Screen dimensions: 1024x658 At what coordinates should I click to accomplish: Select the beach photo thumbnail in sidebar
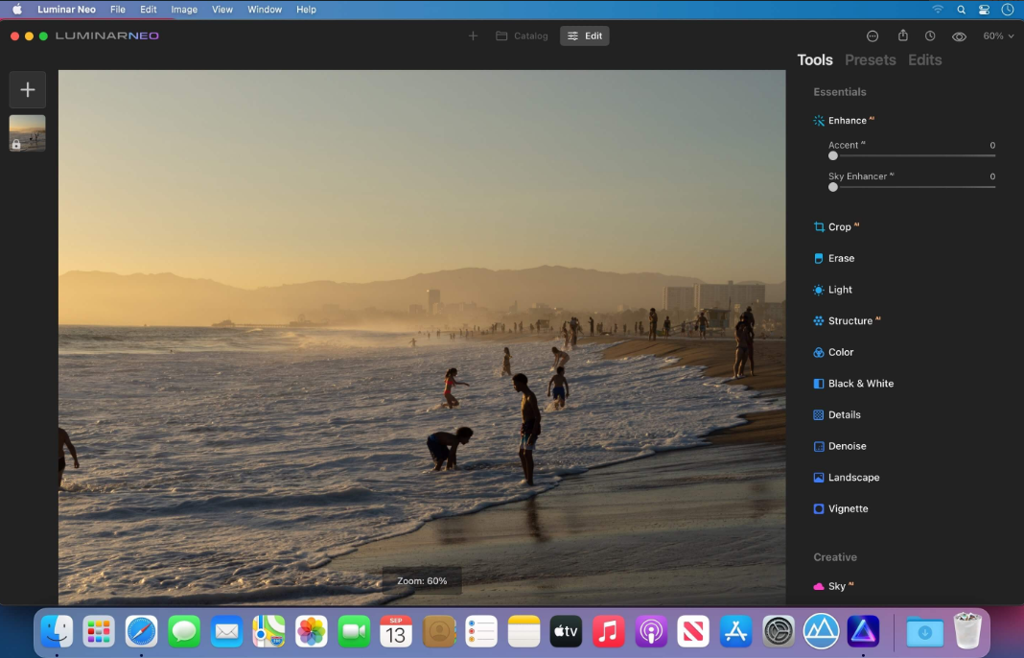[x=28, y=133]
